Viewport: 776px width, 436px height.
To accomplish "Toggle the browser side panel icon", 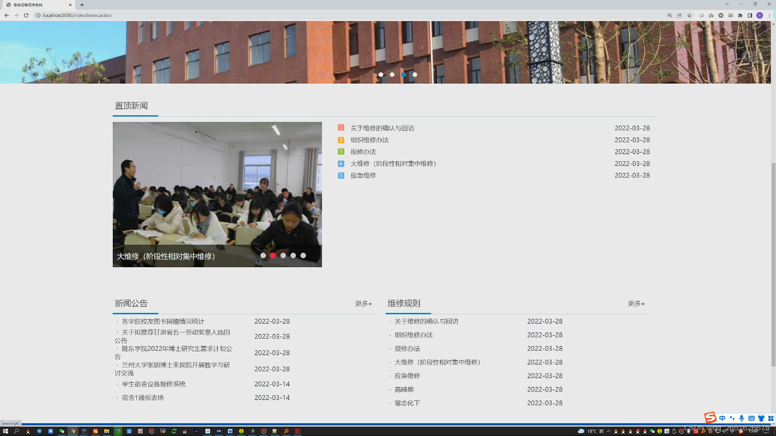I will 750,15.
